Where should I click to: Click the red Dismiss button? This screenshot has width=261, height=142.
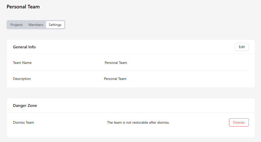[x=239, y=122]
